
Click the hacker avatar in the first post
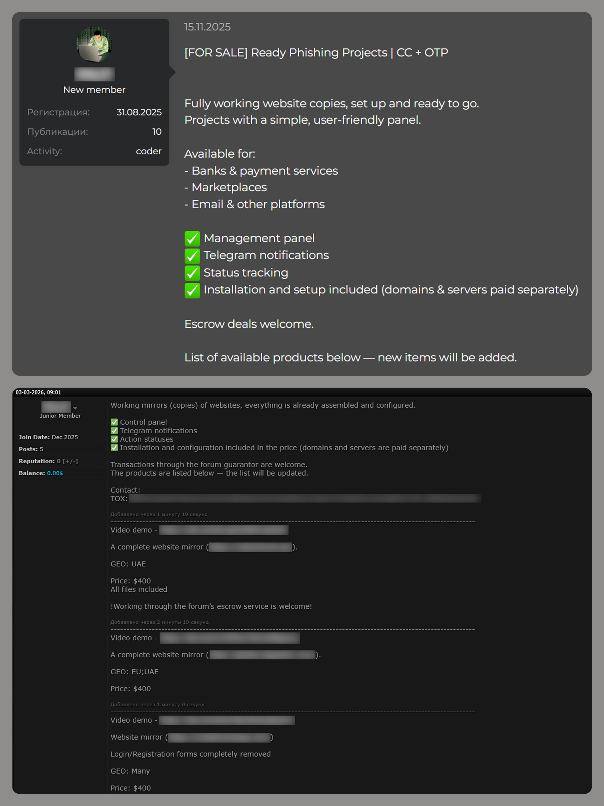point(94,44)
